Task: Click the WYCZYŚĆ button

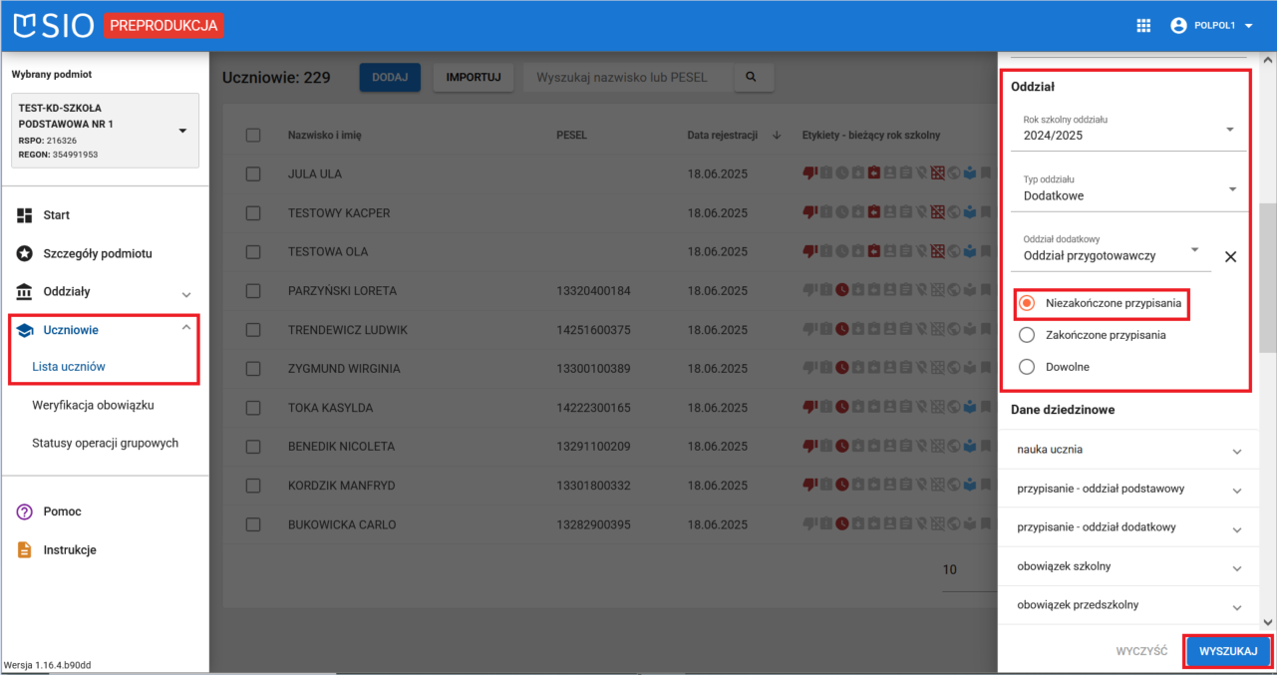Action: click(x=1141, y=651)
